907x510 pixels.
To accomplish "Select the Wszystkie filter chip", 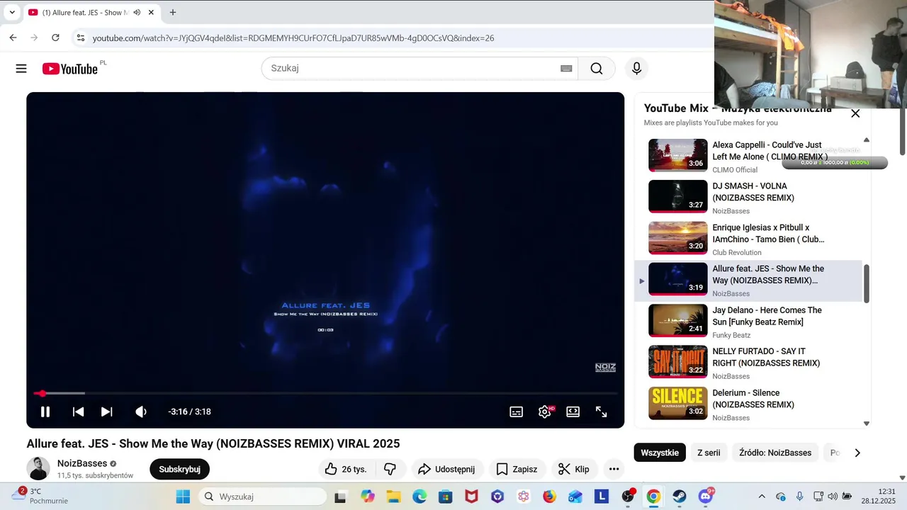I will click(660, 453).
